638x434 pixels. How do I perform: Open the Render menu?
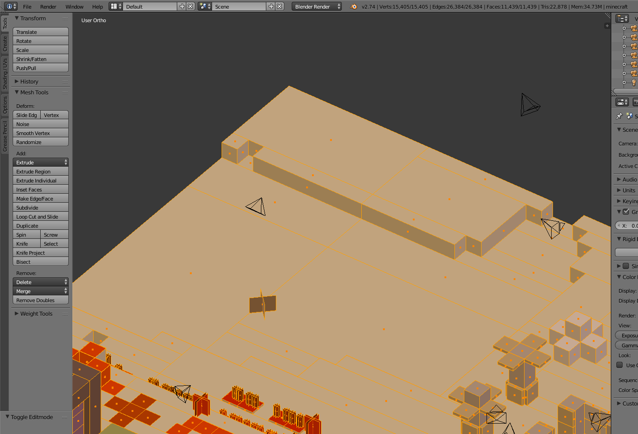pyautogui.click(x=48, y=6)
